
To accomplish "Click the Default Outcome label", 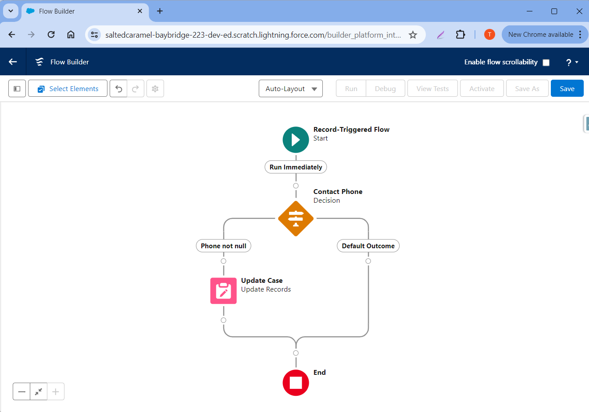I will click(x=368, y=246).
